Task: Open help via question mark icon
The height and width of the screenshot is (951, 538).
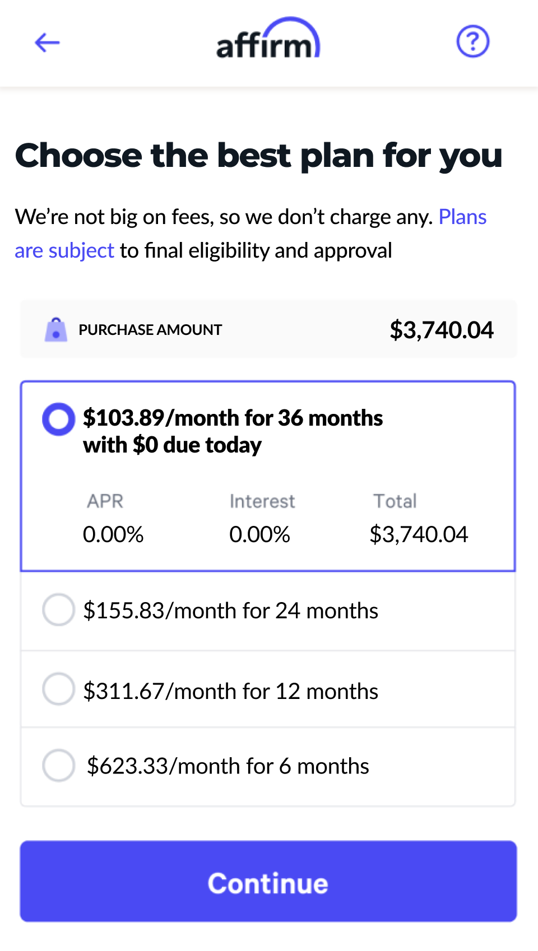Action: click(x=472, y=41)
